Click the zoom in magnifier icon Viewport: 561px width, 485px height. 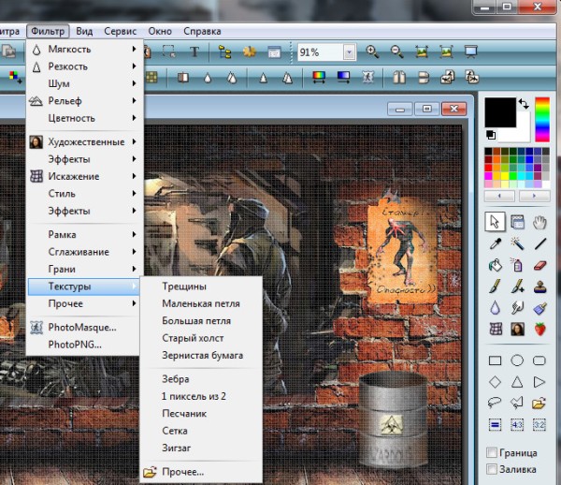coord(372,52)
